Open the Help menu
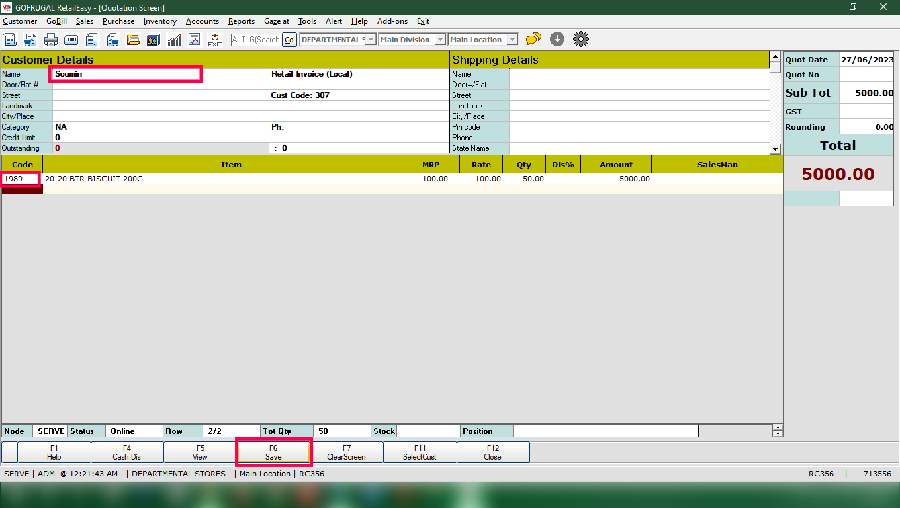Viewport: 900px width, 508px height. pyautogui.click(x=359, y=21)
